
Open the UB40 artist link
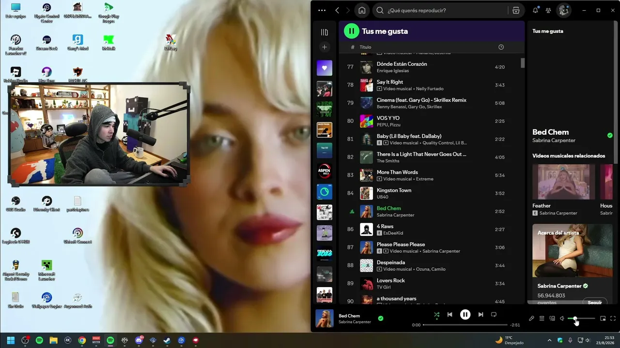pyautogui.click(x=382, y=197)
